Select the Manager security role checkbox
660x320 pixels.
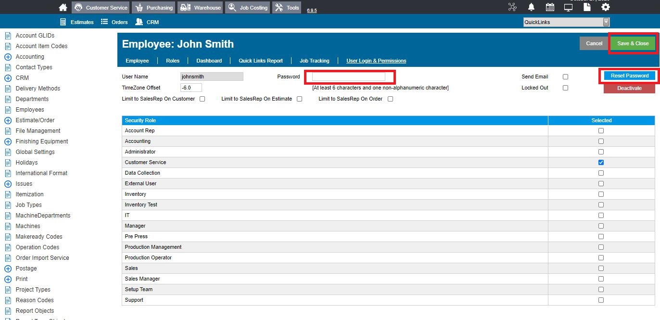pyautogui.click(x=601, y=226)
